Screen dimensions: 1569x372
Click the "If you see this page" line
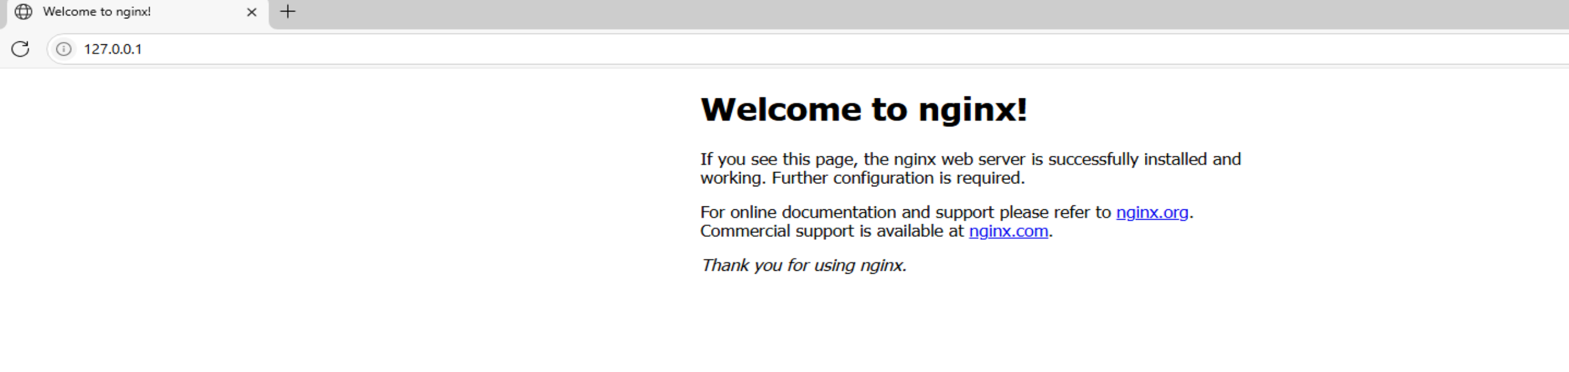tap(970, 159)
